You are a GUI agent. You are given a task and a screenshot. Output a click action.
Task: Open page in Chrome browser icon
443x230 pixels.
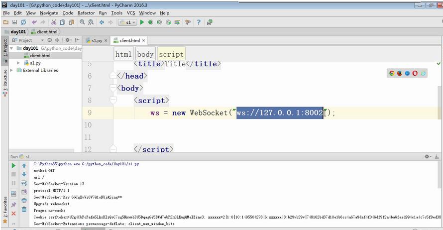(x=392, y=73)
